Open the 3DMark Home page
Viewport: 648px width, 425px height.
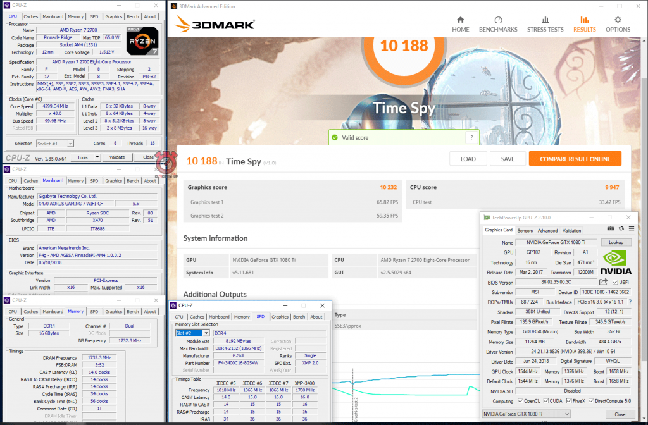point(460,23)
